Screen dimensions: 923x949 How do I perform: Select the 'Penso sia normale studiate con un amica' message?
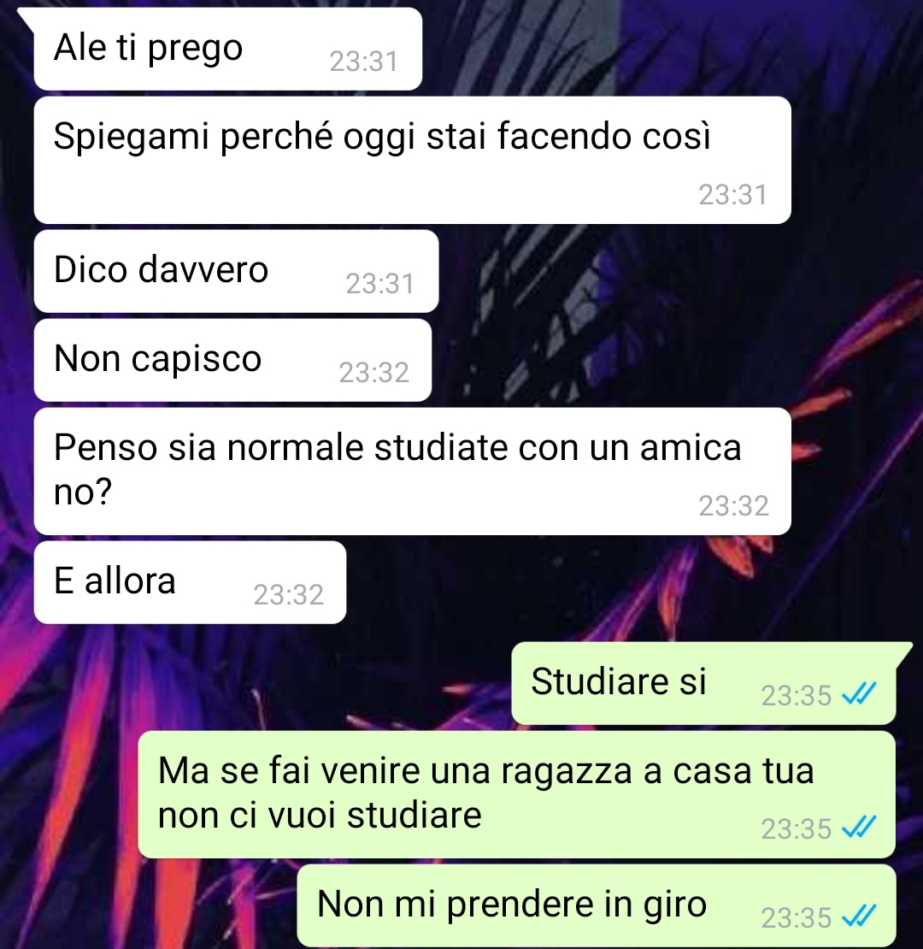(x=413, y=471)
